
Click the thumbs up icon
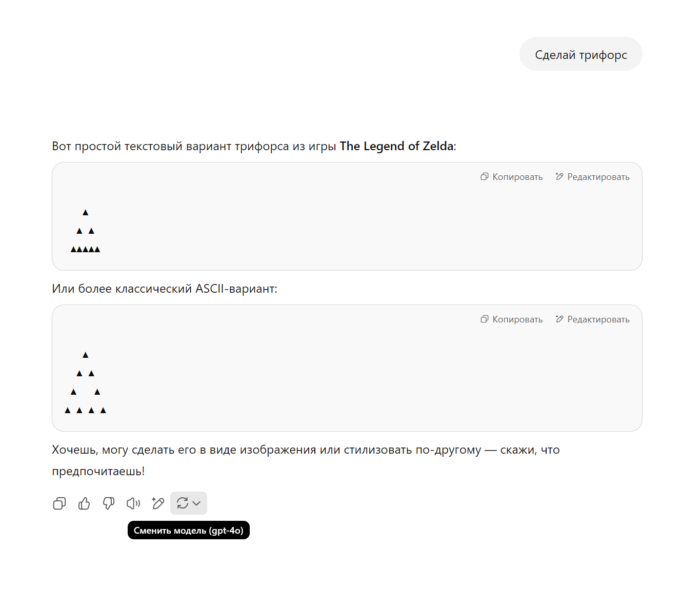84,503
